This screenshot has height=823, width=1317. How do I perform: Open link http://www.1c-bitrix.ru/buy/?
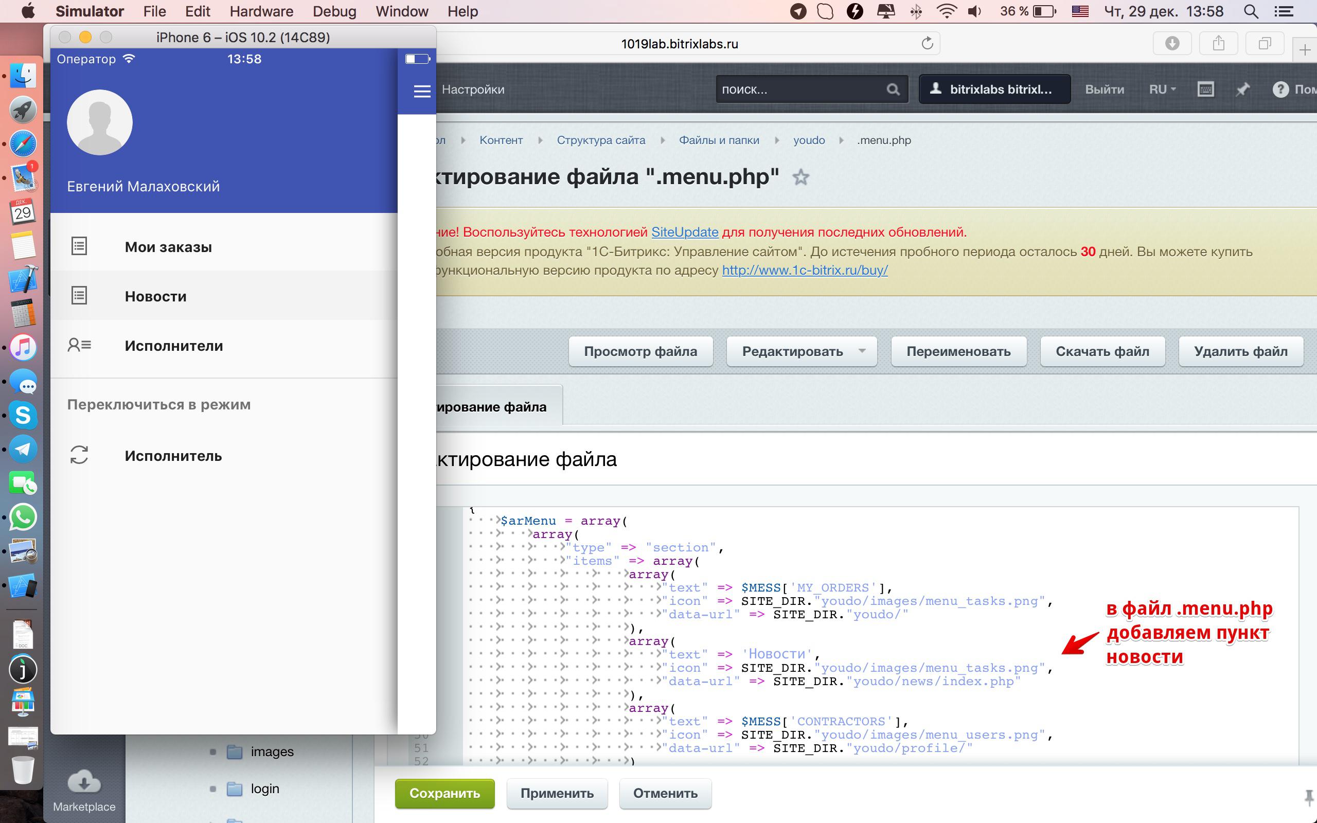(805, 270)
